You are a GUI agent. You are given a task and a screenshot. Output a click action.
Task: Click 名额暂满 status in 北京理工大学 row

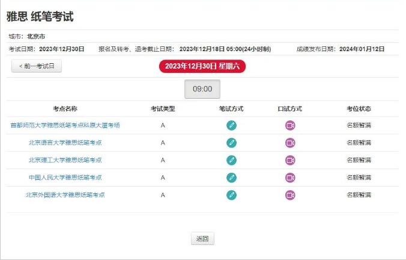(359, 160)
